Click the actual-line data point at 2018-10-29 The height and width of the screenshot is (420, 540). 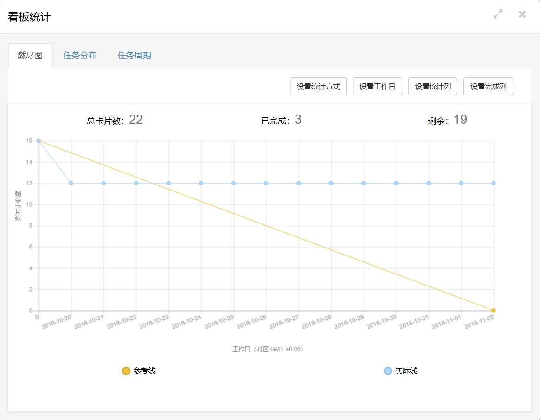363,183
